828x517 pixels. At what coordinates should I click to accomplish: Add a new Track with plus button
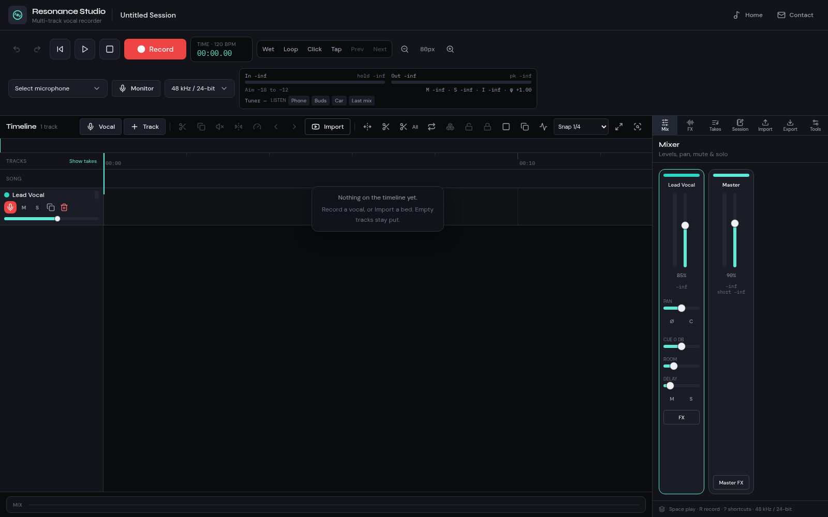coord(145,127)
